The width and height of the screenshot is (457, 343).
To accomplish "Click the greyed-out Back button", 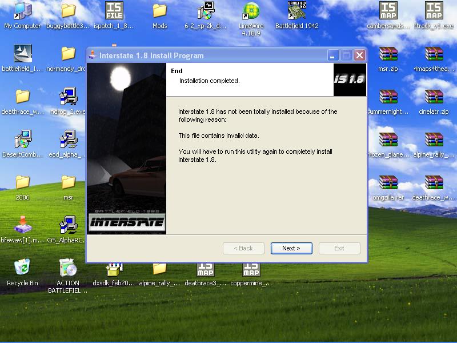I will click(244, 248).
